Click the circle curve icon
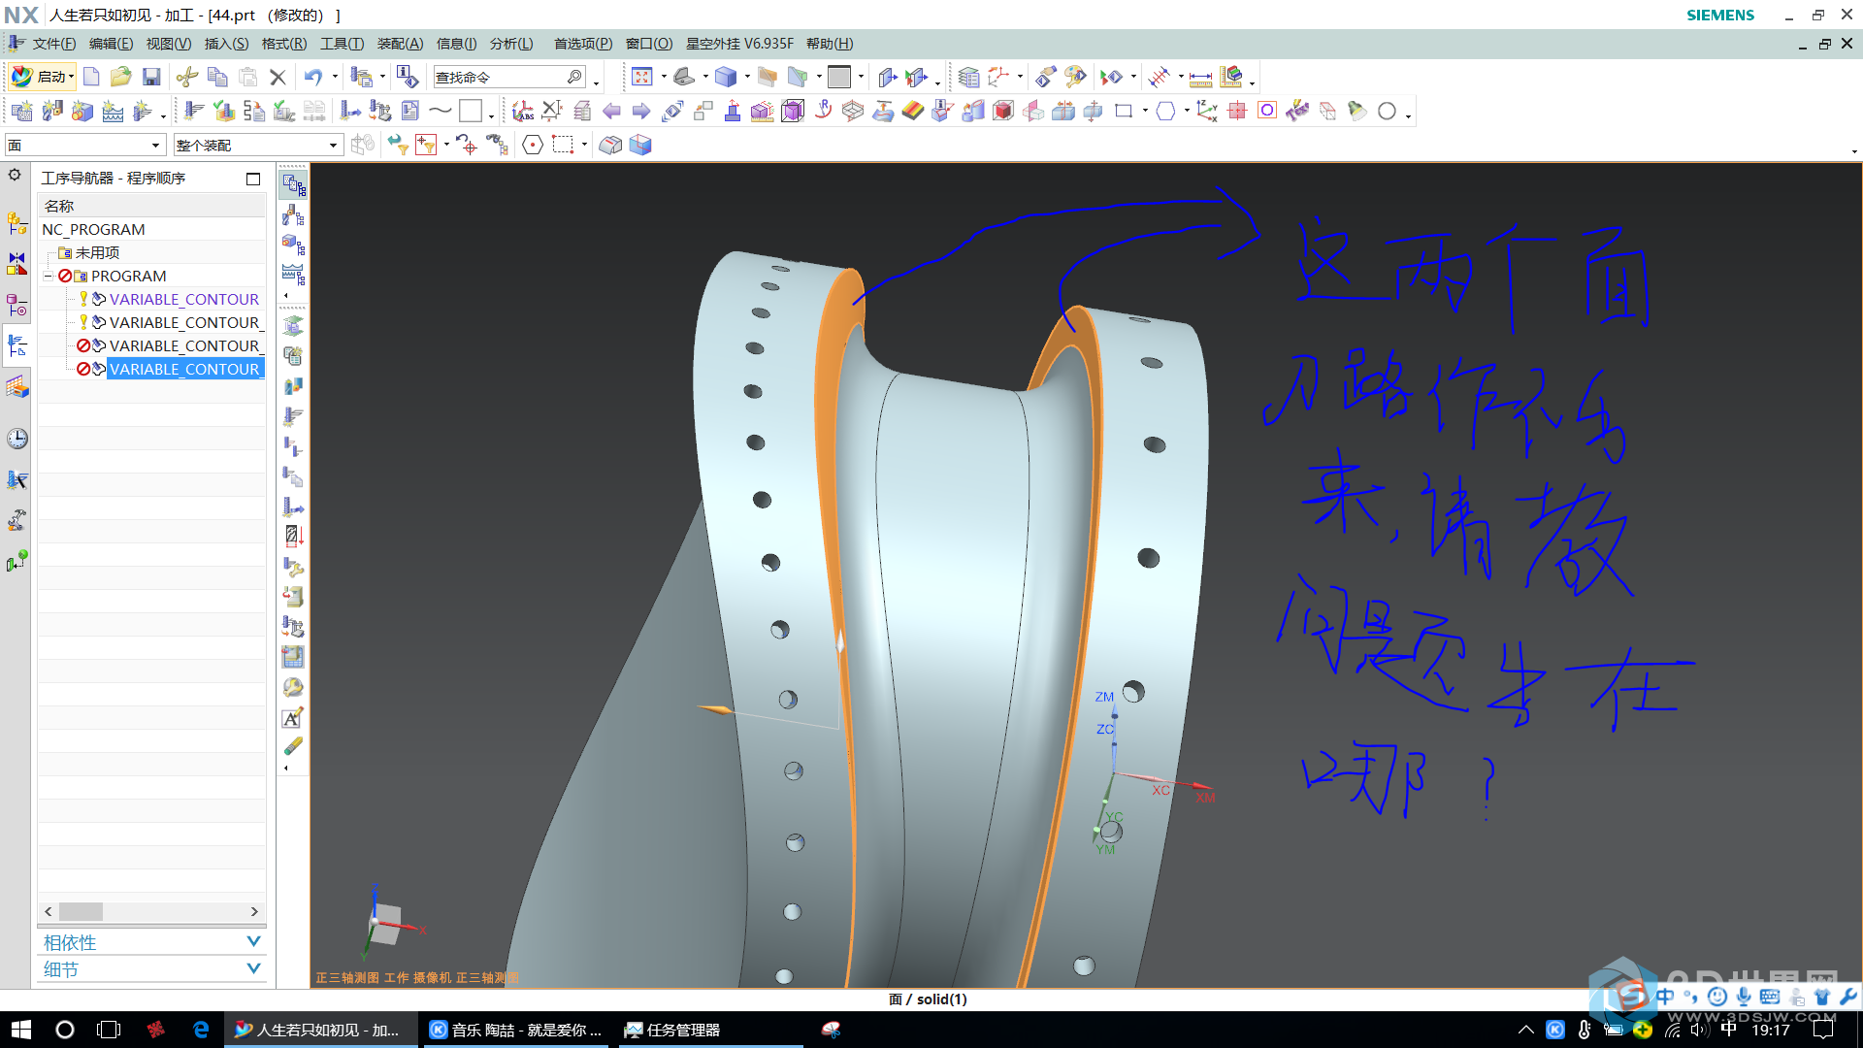This screenshot has height=1048, width=1863. [x=1388, y=111]
